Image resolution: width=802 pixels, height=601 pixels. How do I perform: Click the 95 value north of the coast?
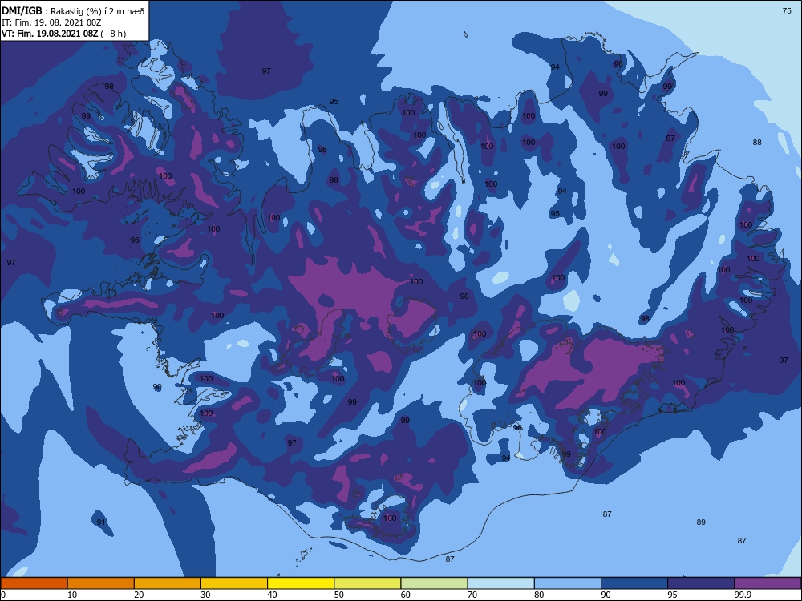(334, 101)
